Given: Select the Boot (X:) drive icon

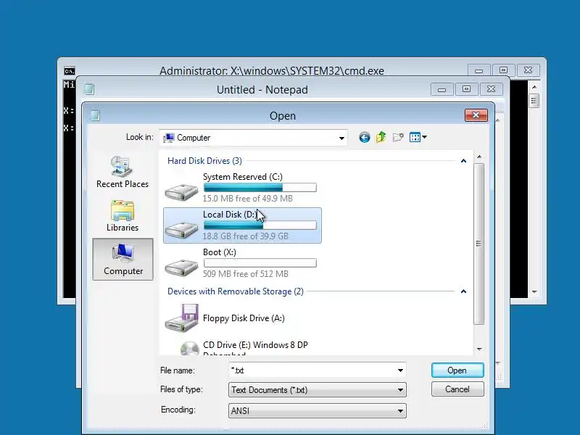Looking at the screenshot, I should (x=182, y=268).
